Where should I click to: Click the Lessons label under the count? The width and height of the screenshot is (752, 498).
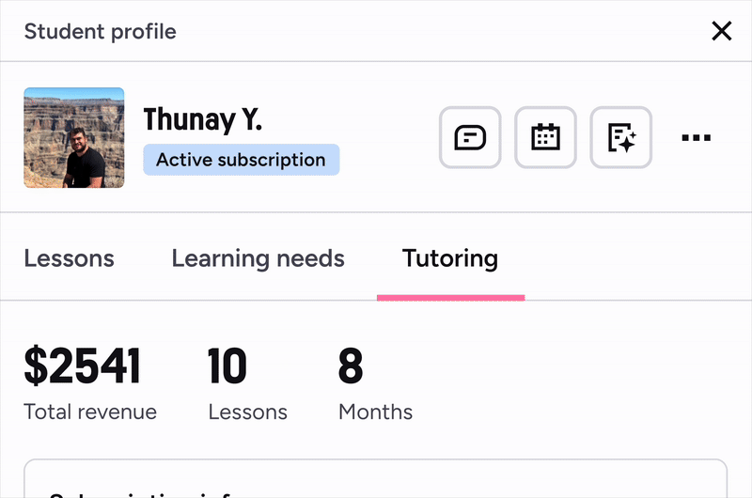pyautogui.click(x=247, y=412)
